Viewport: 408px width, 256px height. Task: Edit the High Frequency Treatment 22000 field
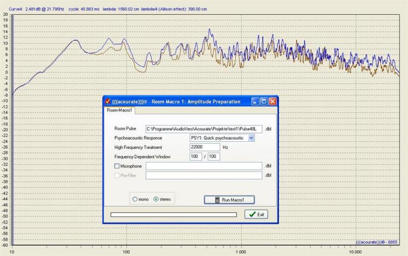click(205, 147)
